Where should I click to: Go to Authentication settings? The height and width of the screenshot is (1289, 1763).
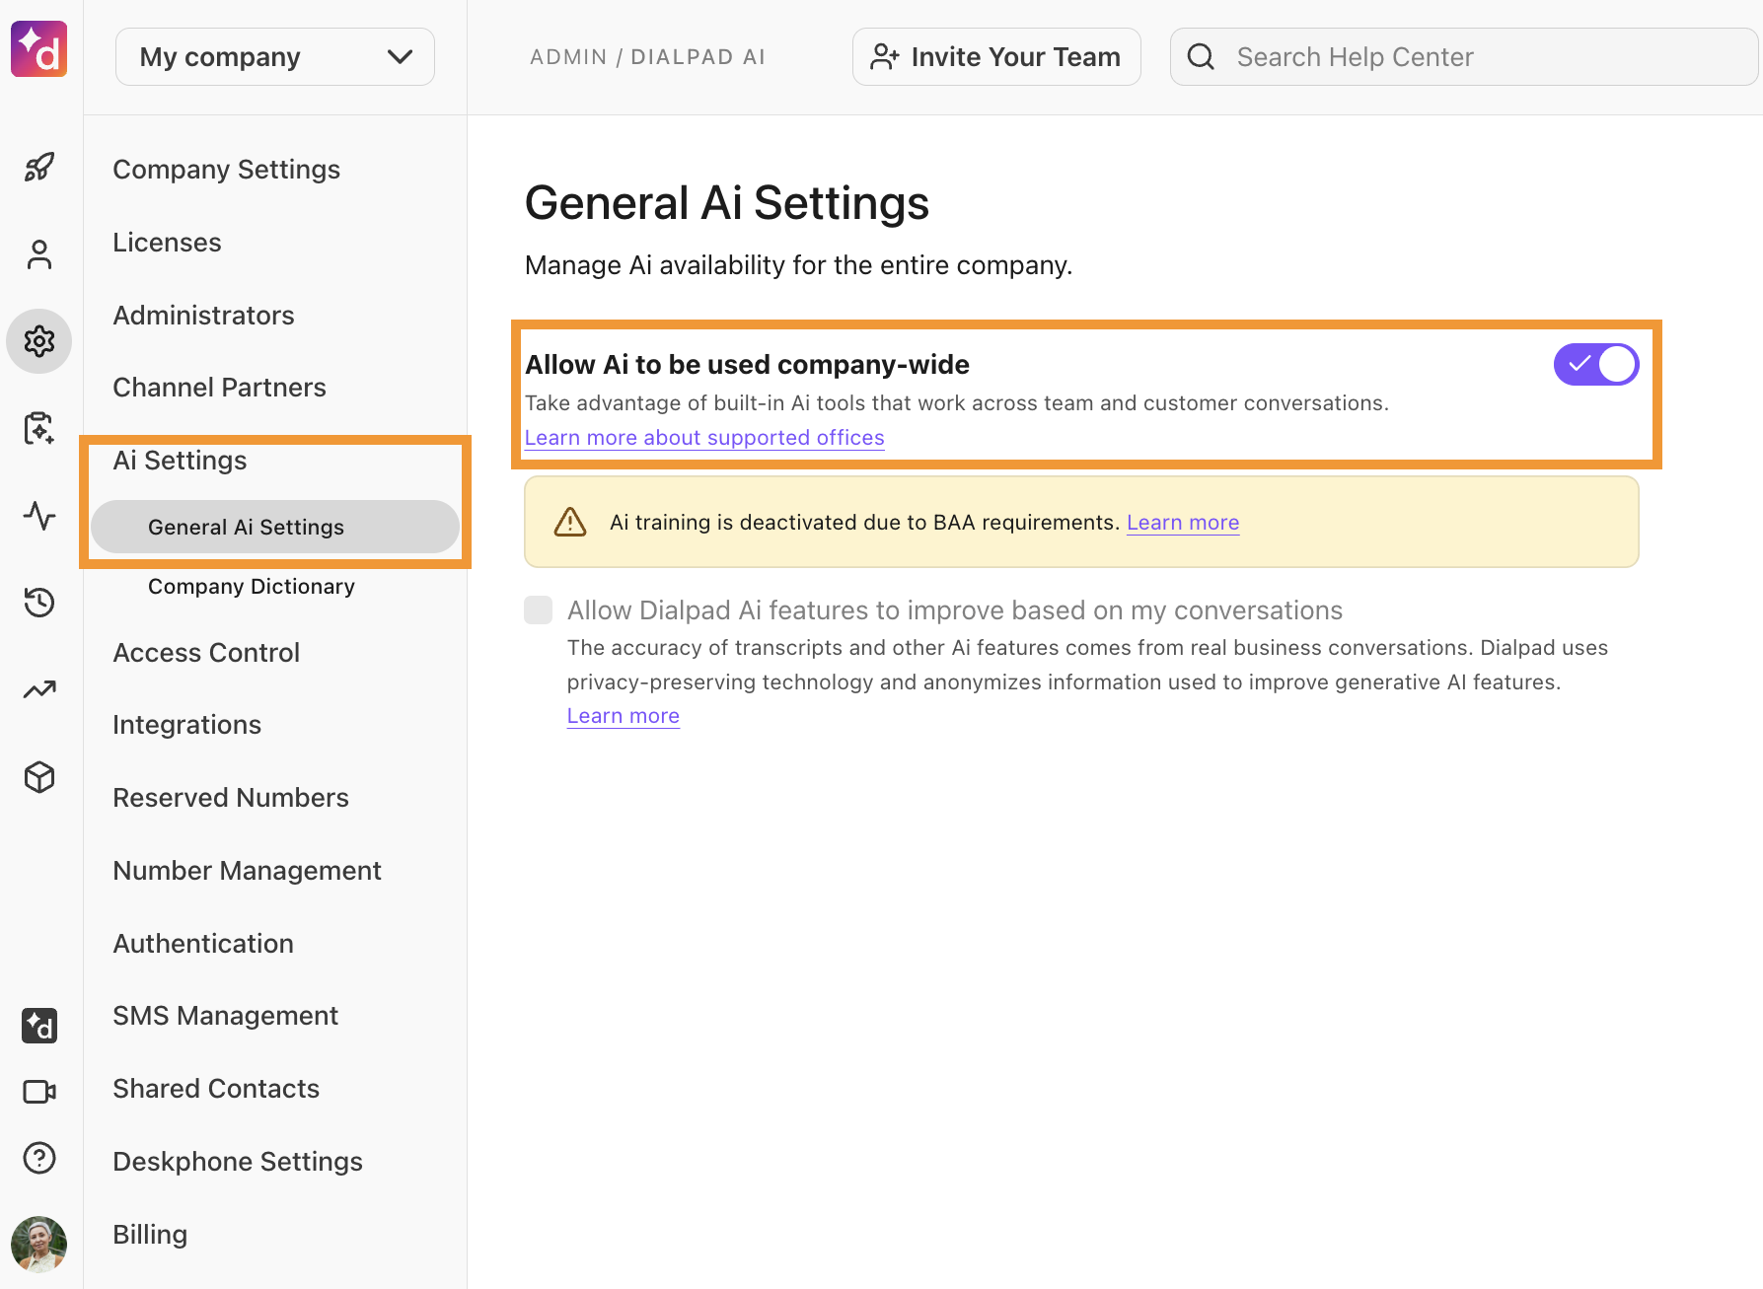[x=203, y=944]
